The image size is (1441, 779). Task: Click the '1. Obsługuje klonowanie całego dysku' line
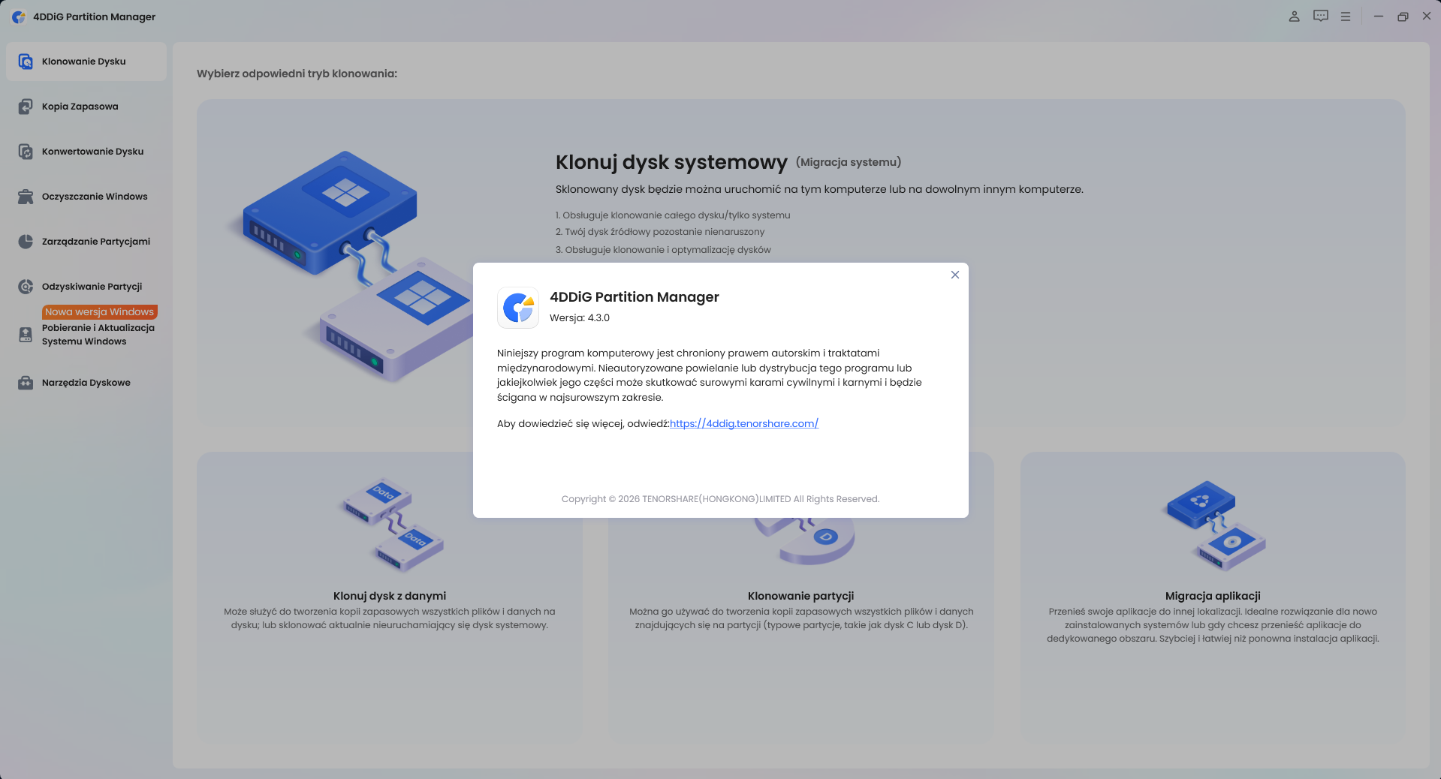pos(673,215)
